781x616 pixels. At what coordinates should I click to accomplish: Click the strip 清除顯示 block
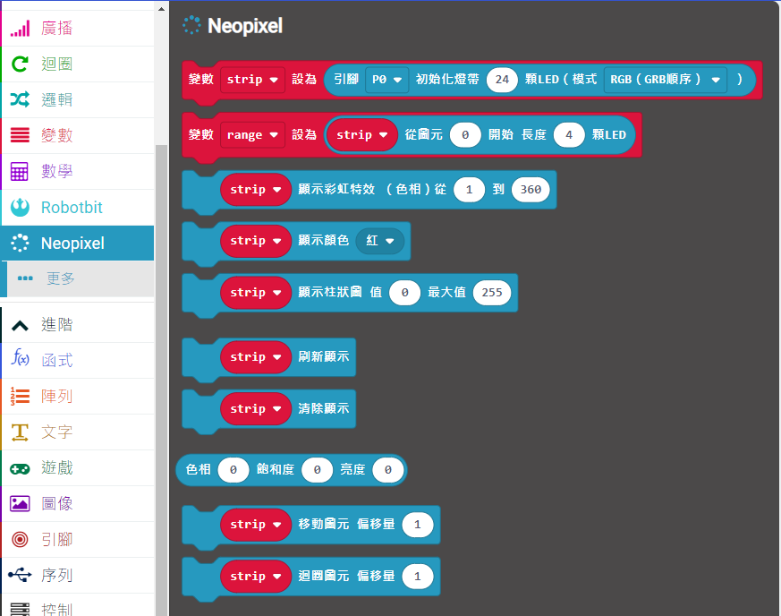324,409
